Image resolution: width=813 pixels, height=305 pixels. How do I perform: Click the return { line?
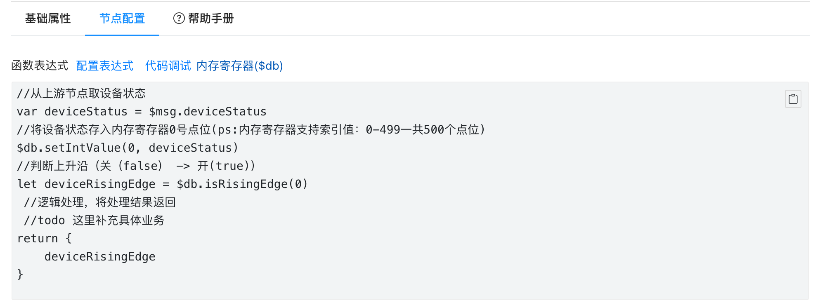pyautogui.click(x=45, y=238)
